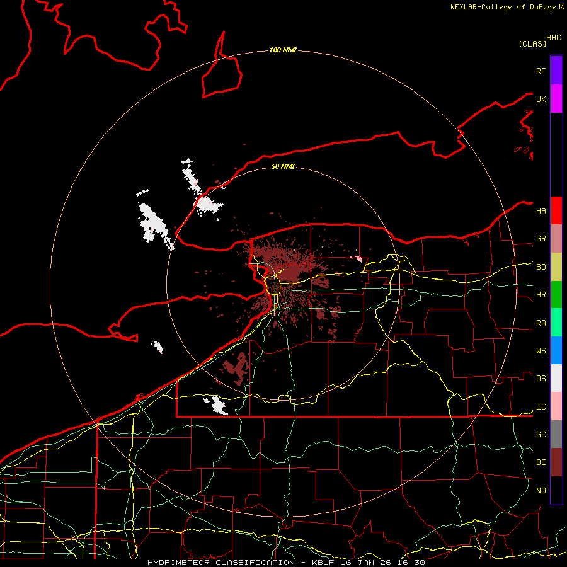Image resolution: width=567 pixels, height=567 pixels.
Task: Click the 'HHC' product code text
Action: (553, 38)
